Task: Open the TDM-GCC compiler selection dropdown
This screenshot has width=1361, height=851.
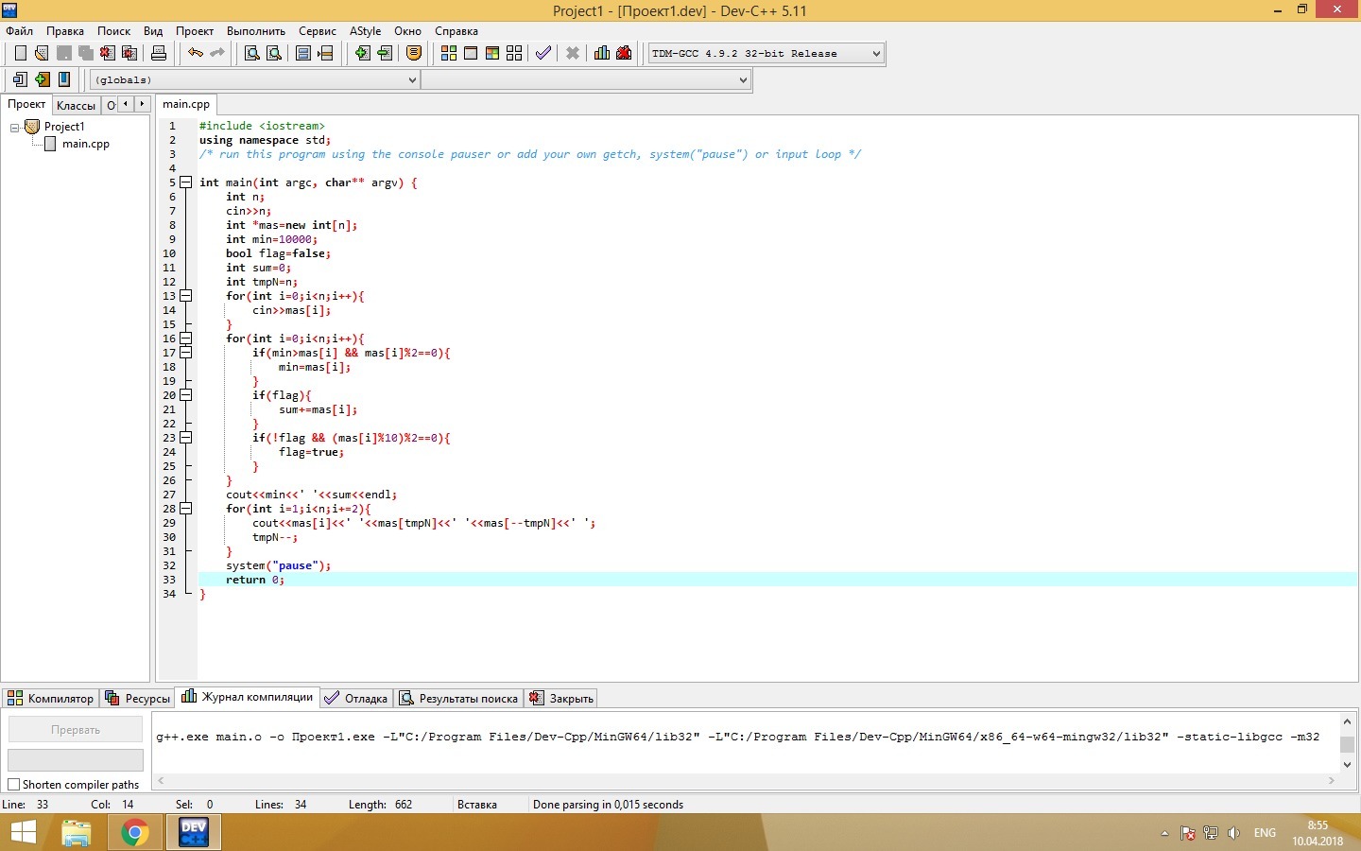Action: pyautogui.click(x=766, y=54)
